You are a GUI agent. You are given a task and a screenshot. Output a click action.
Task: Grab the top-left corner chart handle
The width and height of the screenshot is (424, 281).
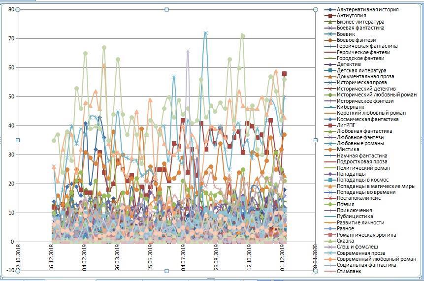pos(18,9)
